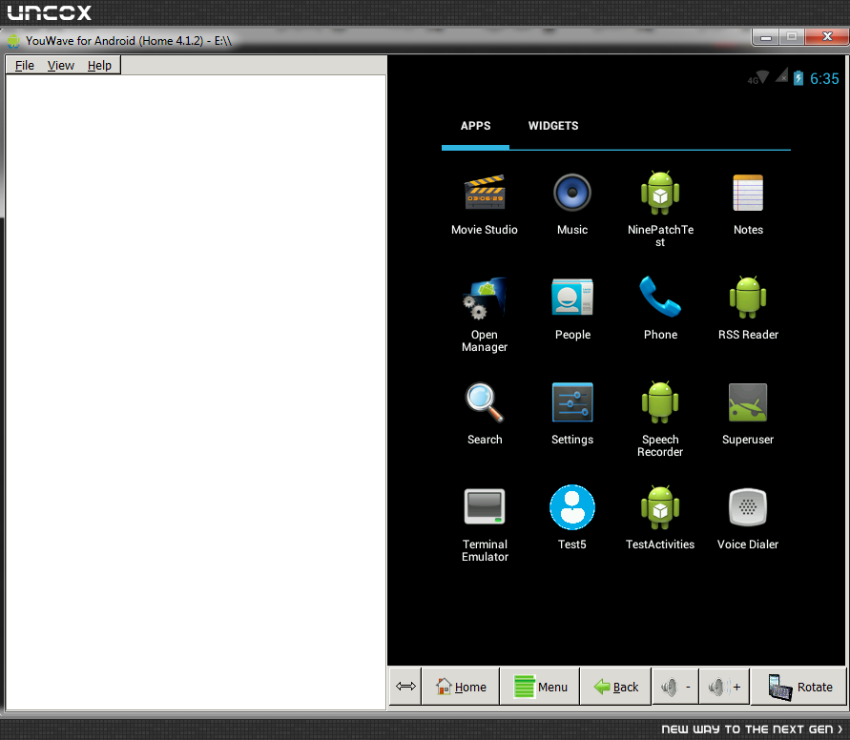Image resolution: width=850 pixels, height=740 pixels.
Task: Open the Search app
Action: pyautogui.click(x=485, y=414)
